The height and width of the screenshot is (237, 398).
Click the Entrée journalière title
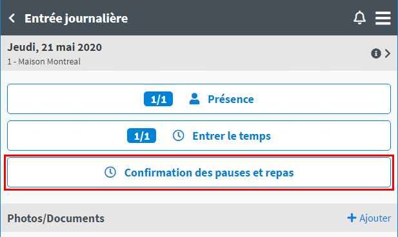click(76, 19)
